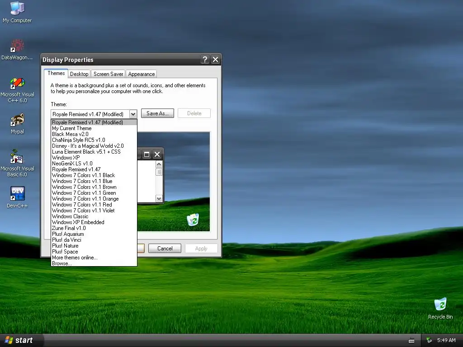Choose Windows XP Embedded theme

pos(94,222)
